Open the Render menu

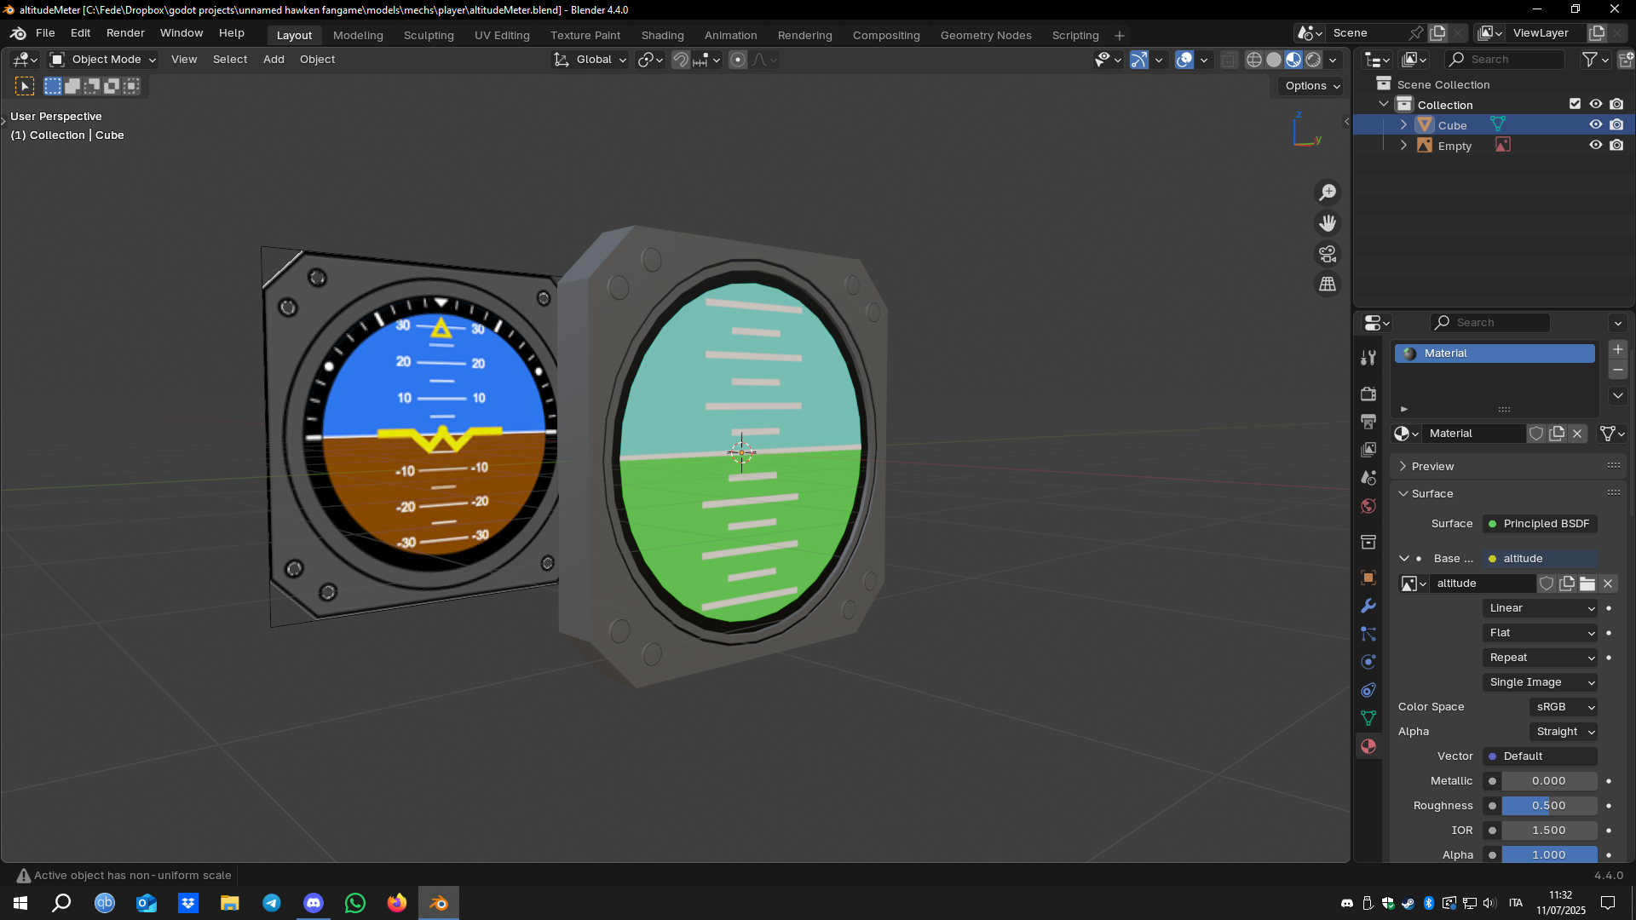pyautogui.click(x=125, y=33)
